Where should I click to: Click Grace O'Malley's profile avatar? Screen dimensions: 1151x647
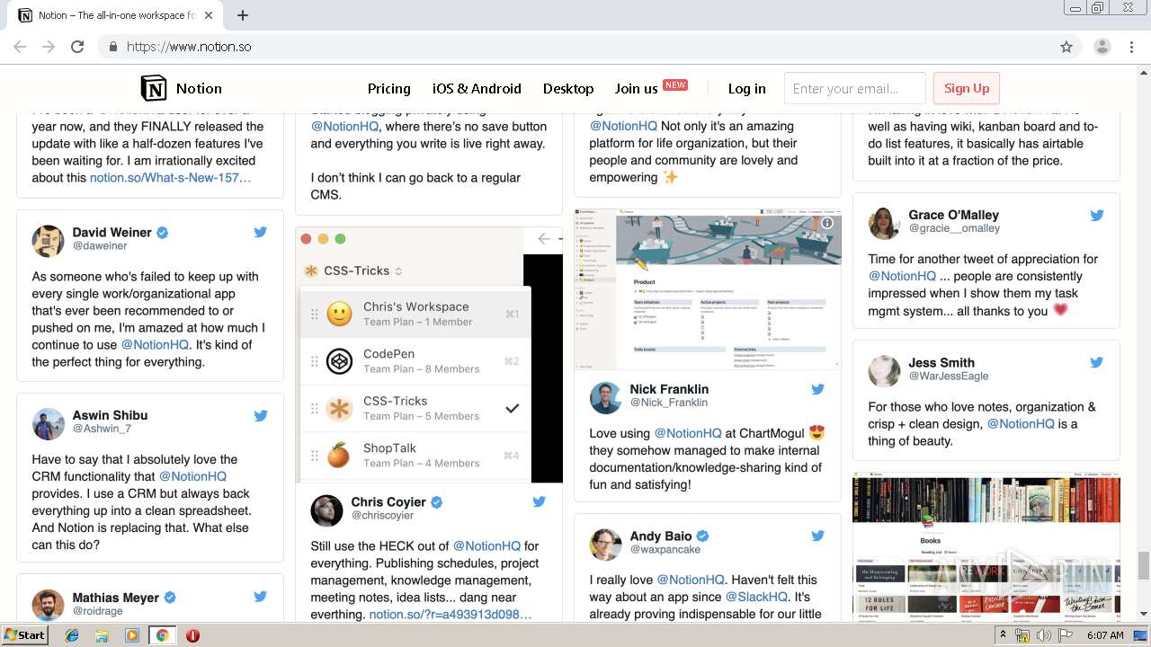[x=884, y=224]
